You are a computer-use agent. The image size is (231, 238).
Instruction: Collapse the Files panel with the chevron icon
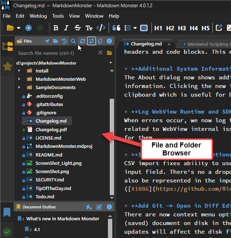coord(109,41)
